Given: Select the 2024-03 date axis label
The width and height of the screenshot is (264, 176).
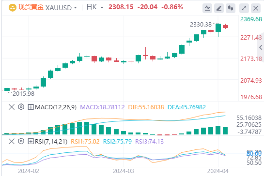Looking at the screenshot, I should pyautogui.click(x=123, y=171).
